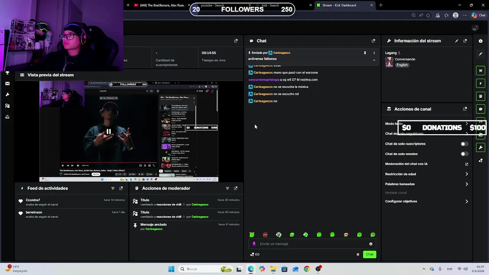Open the emoji picker in message box
The image size is (489, 275).
click(x=371, y=244)
